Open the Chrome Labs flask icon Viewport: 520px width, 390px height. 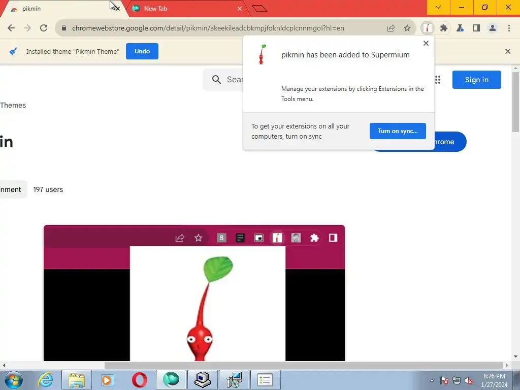[x=460, y=28]
